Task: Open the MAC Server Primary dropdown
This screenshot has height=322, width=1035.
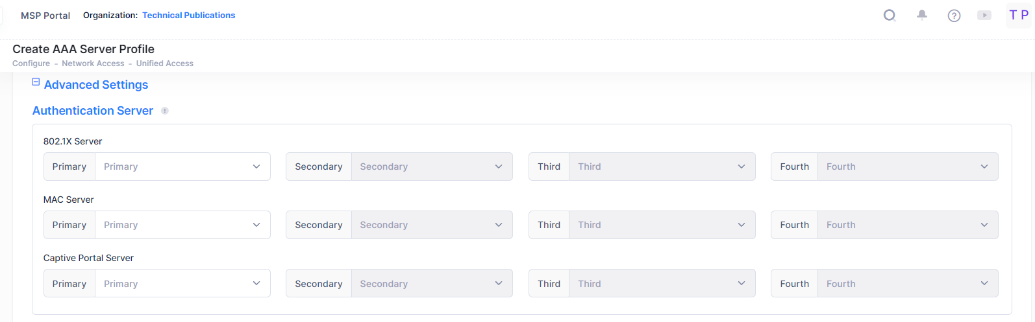Action: click(x=182, y=225)
